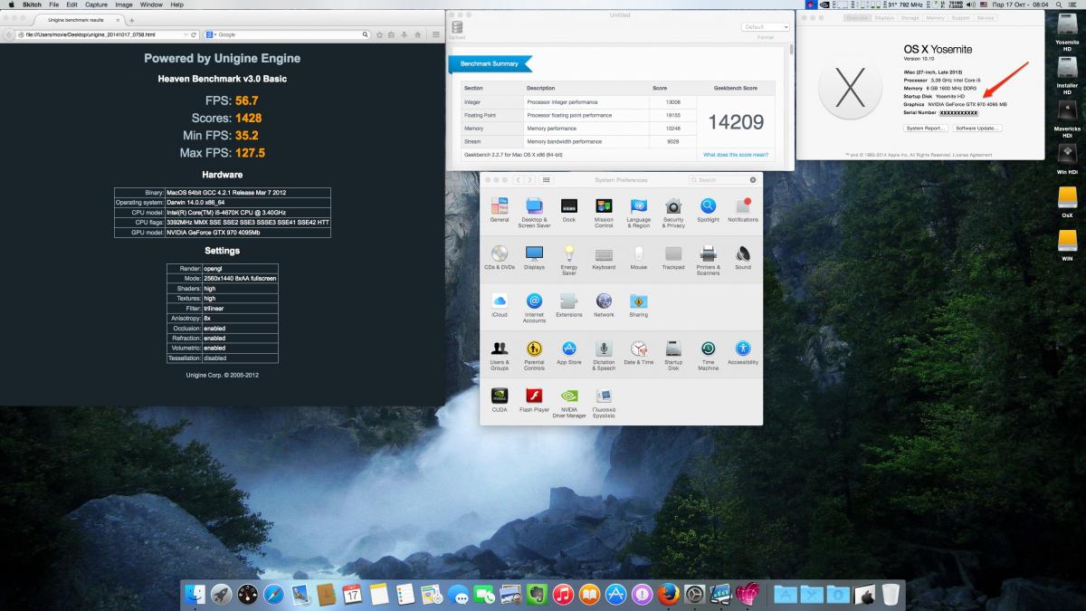Open Language & Region preferences
1086x611 pixels.
[x=638, y=212]
